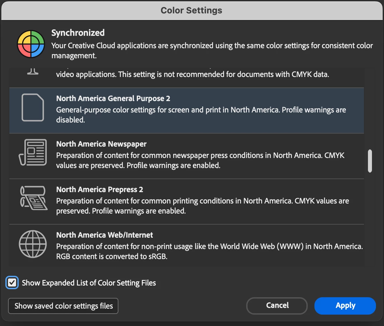This screenshot has width=384, height=326.
Task: Click 'Preparation of content for common newspaper' description
Action: 200,160
